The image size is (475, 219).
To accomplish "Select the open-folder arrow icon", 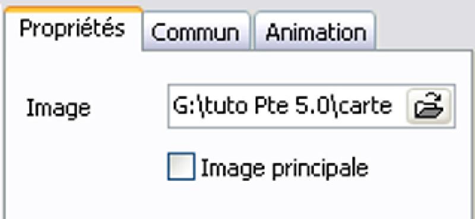I will pyautogui.click(x=429, y=106).
